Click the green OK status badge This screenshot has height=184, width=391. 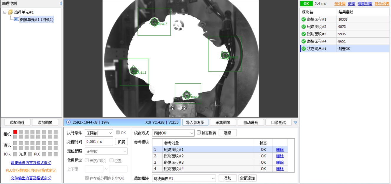pos(306,4)
